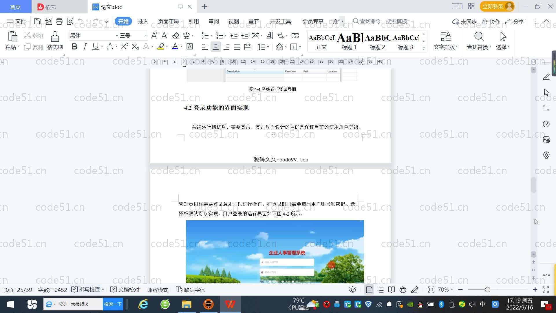Click the eye protection mode icon

[352, 290]
